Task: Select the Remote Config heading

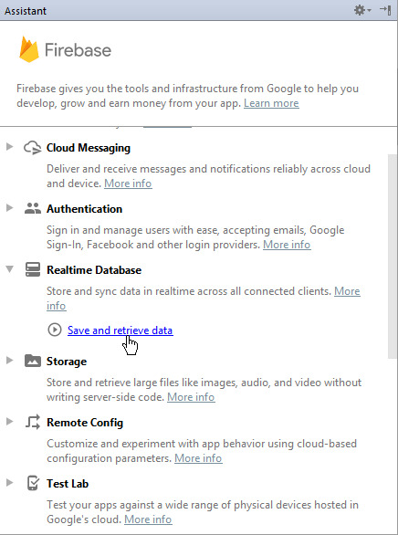Action: 85,423
